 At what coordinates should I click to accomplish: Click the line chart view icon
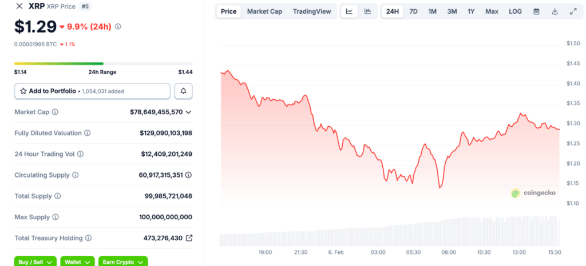[349, 11]
